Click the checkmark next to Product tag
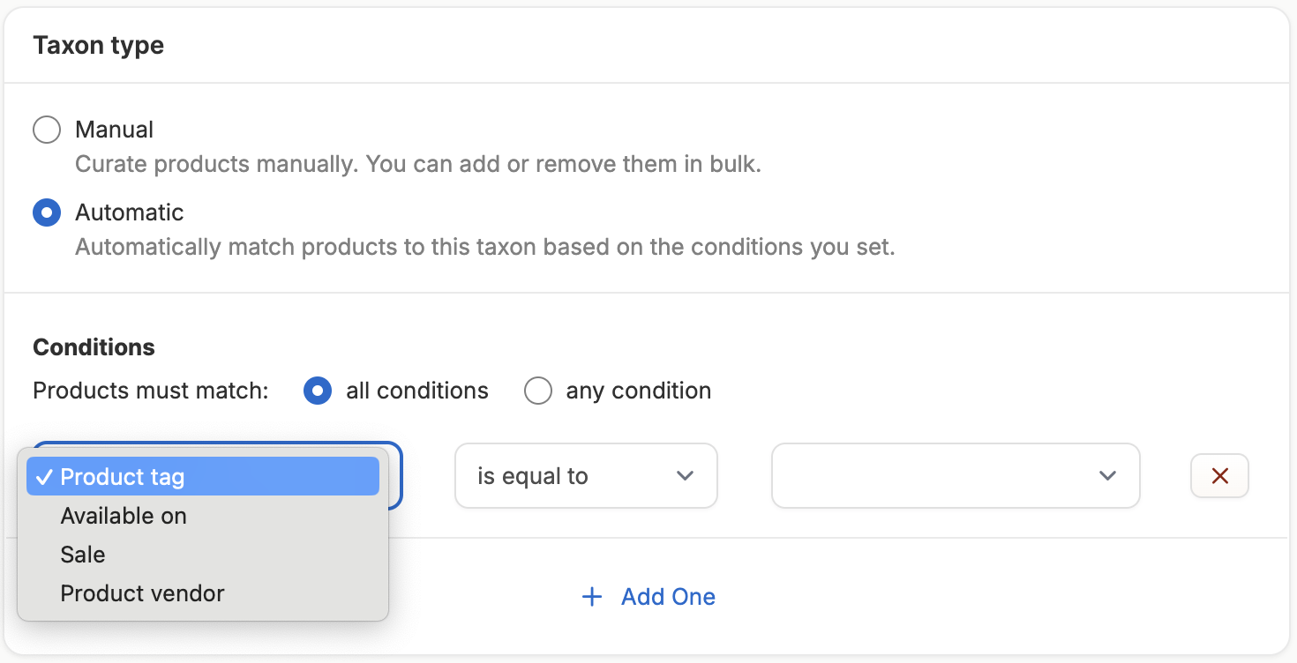 point(44,477)
